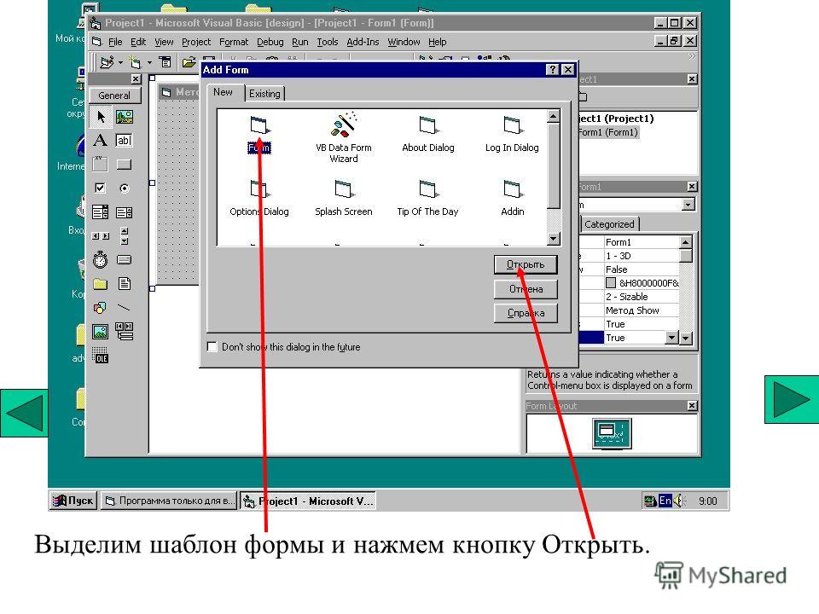Click the Add Form toolbar icon
The height and width of the screenshot is (614, 819).
pyautogui.click(x=136, y=62)
